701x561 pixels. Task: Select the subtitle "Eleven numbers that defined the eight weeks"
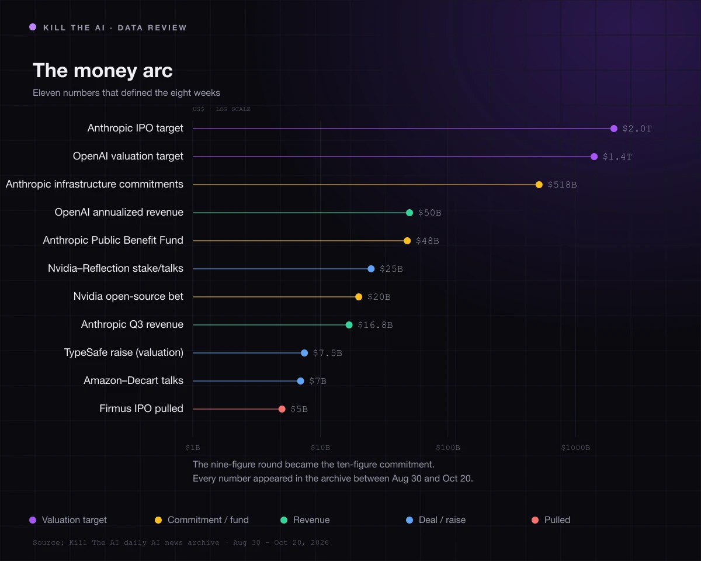click(x=126, y=93)
